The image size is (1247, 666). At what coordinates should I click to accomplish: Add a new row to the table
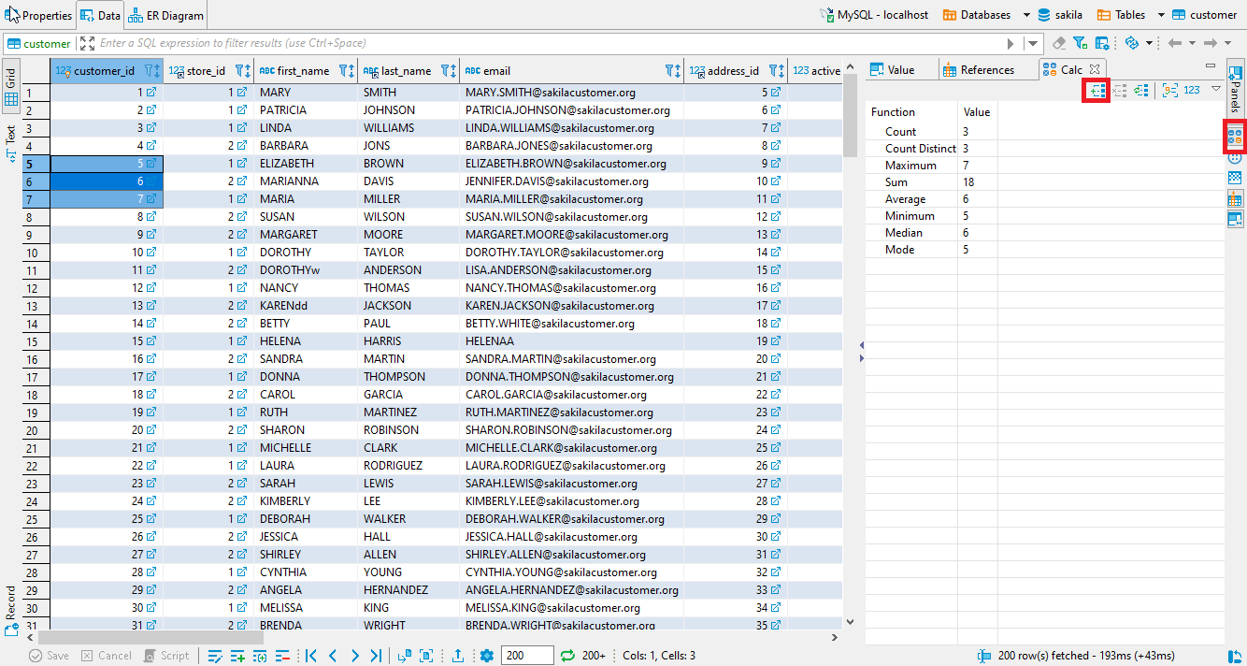239,655
